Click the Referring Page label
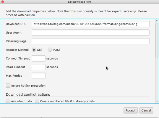Image resolution: width=159 pixels, height=118 pixels. (x=16, y=41)
